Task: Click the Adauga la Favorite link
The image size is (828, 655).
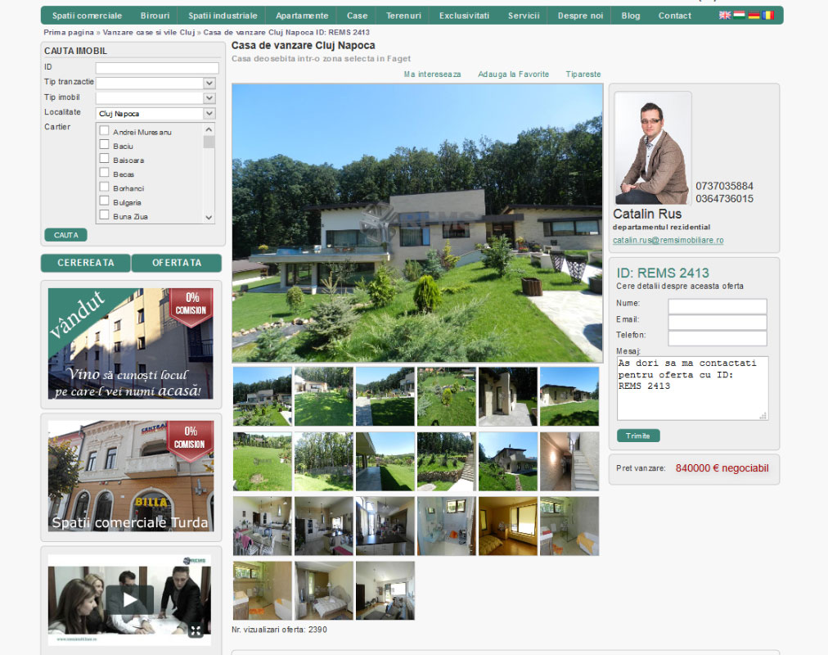Action: 513,75
